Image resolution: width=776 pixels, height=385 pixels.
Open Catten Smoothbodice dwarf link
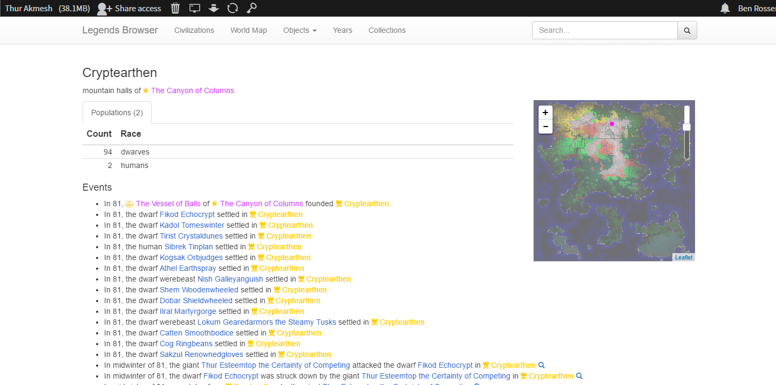point(196,333)
